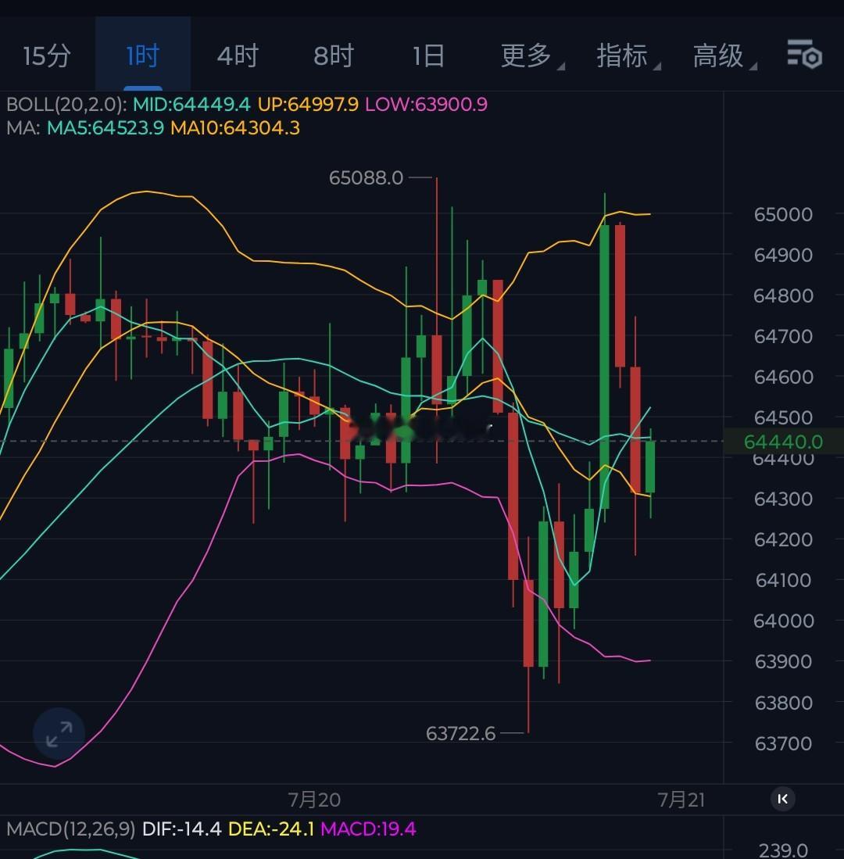Click the LOW:63900.9 value

426,104
